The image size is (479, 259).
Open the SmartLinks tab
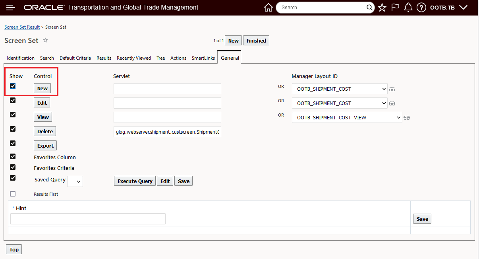pyautogui.click(x=203, y=58)
